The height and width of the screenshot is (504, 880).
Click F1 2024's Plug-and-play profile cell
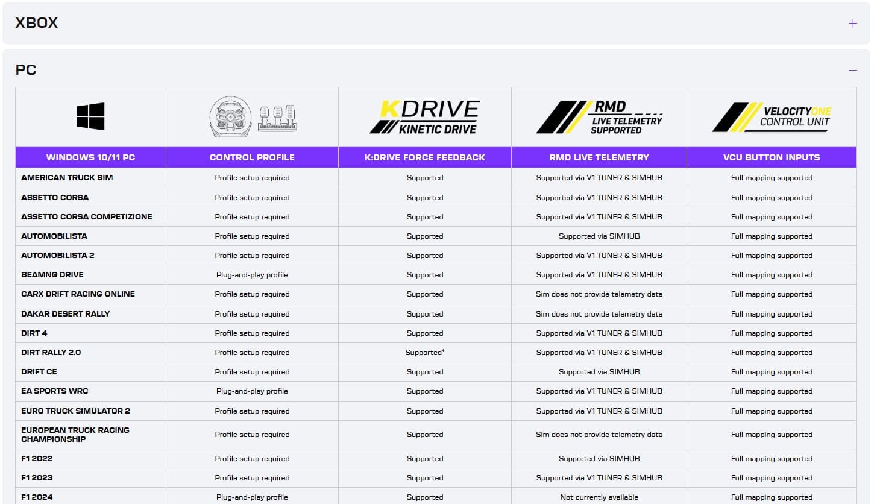[x=252, y=497]
